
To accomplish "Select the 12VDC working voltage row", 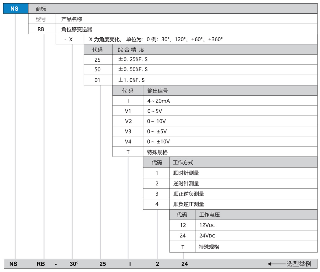I will coord(207,225).
